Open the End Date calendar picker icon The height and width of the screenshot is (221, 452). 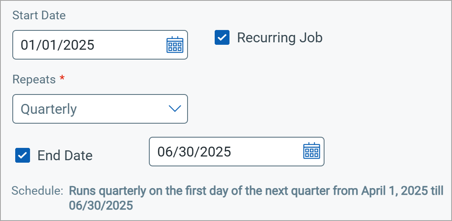[x=312, y=151]
